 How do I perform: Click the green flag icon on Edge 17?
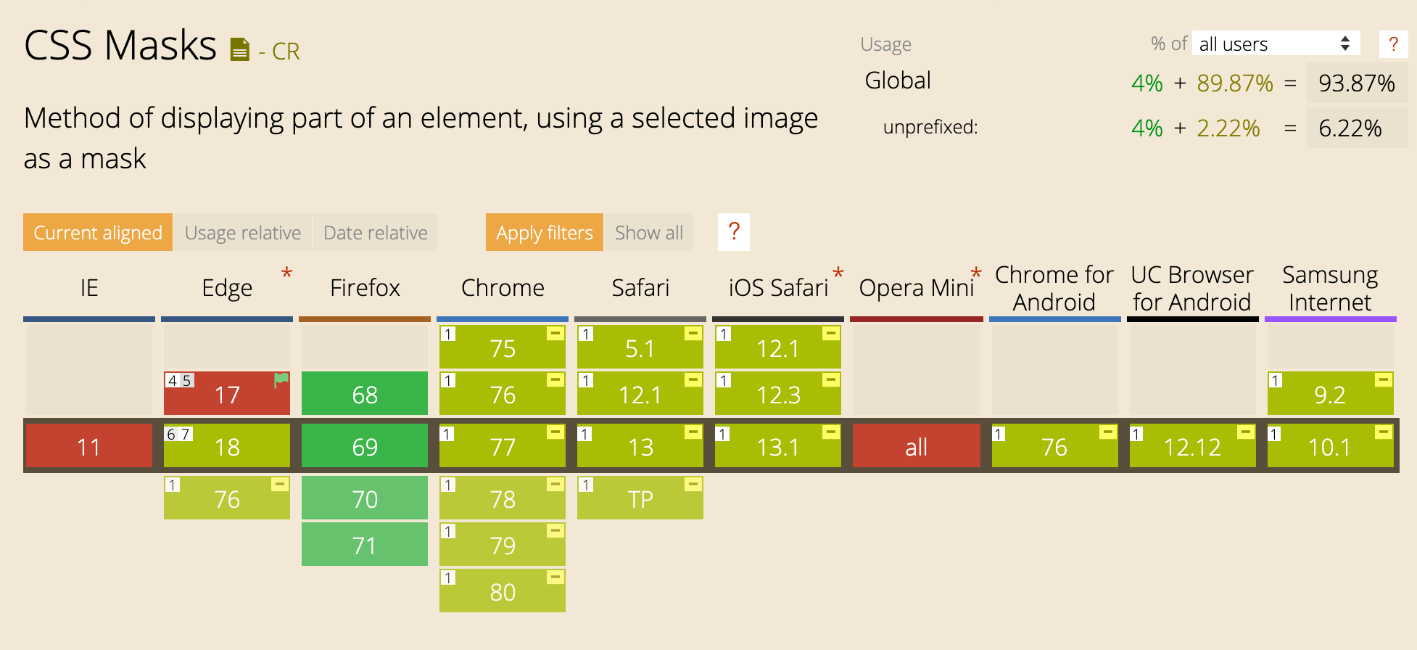click(x=281, y=379)
